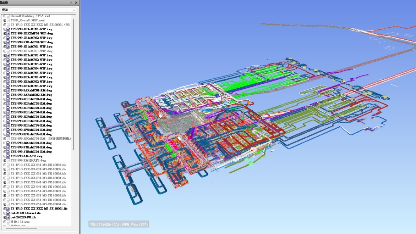This screenshot has width=416, height=234.
Task: Select T3-TP10-TXX-XX-041-M3-SE-10001.ifc item
Action: (x=38, y=182)
